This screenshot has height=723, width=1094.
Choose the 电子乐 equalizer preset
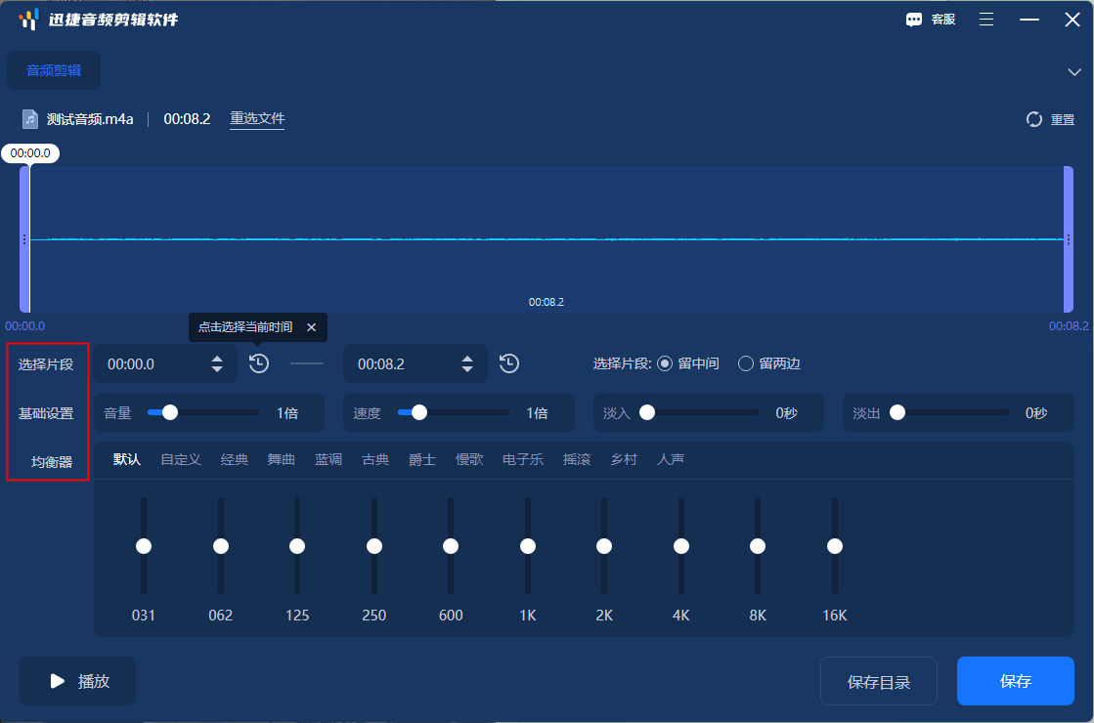522,458
